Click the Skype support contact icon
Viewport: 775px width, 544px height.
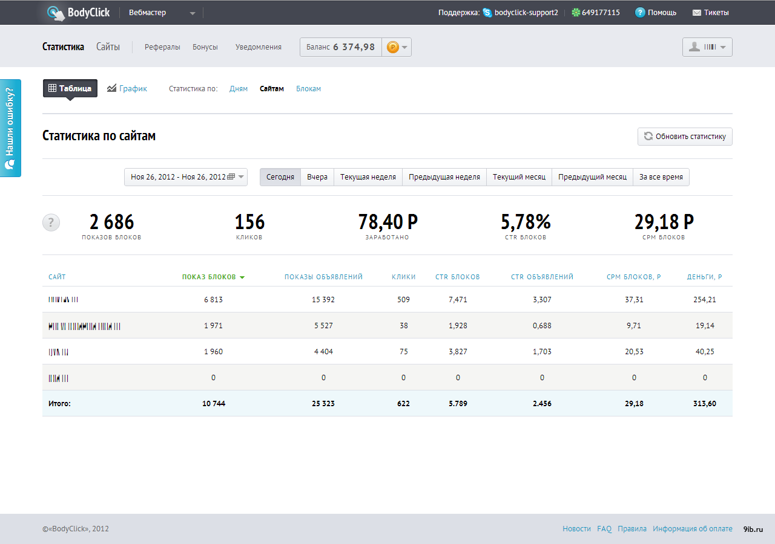tap(487, 13)
